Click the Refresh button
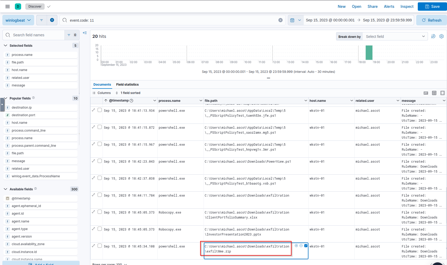 (x=431, y=20)
